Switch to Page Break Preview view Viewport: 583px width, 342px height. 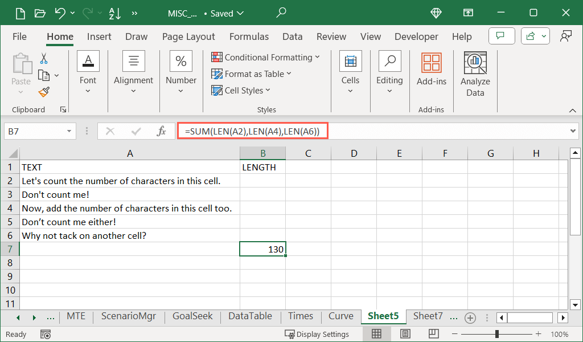[x=433, y=334]
